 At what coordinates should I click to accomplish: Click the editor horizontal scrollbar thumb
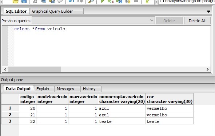[35, 69]
